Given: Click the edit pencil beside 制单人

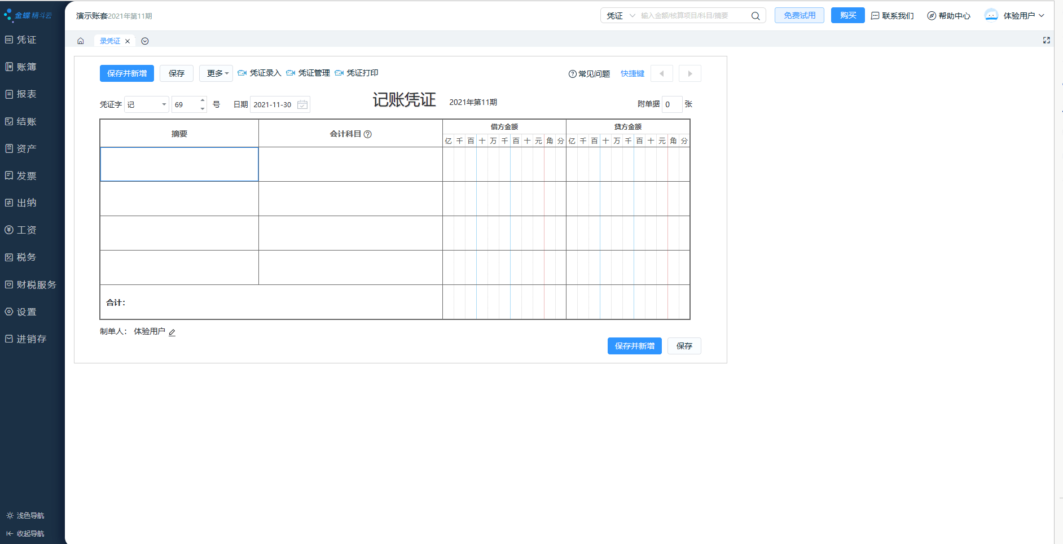Looking at the screenshot, I should 172,332.
